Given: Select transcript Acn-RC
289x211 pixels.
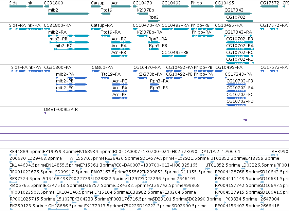Looking at the screenshot, I should coord(121,42).
